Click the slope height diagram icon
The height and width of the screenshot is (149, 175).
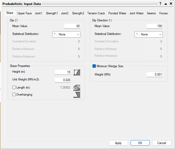click(77, 72)
